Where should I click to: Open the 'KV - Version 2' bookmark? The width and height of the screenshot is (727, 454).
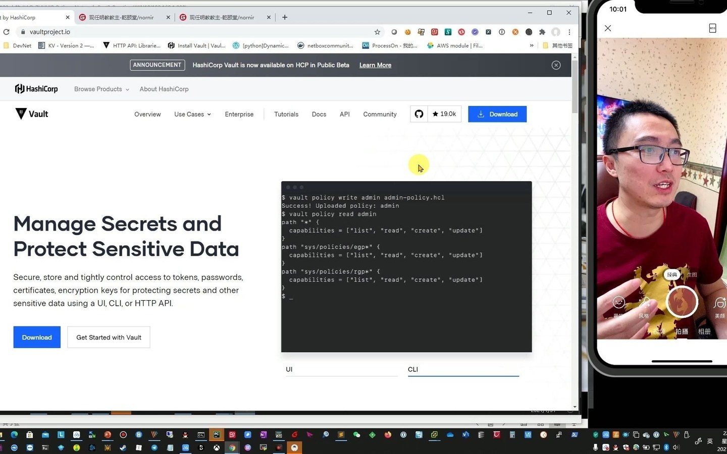(66, 45)
